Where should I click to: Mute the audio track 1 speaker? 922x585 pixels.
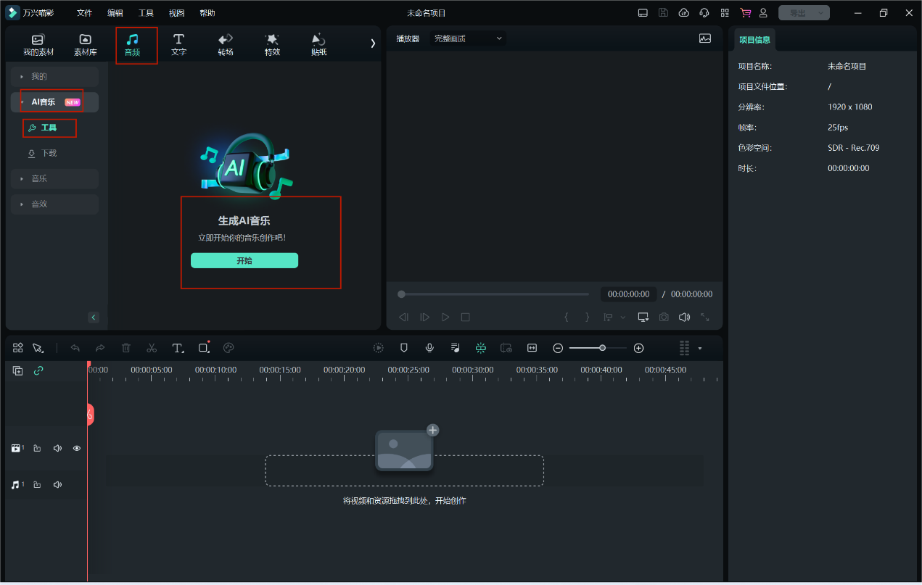[57, 484]
